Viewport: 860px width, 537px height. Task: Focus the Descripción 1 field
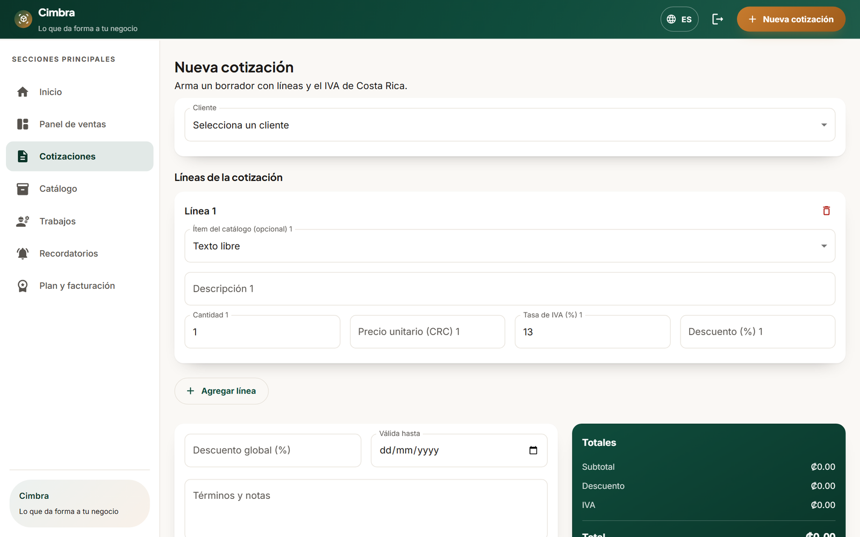(510, 289)
